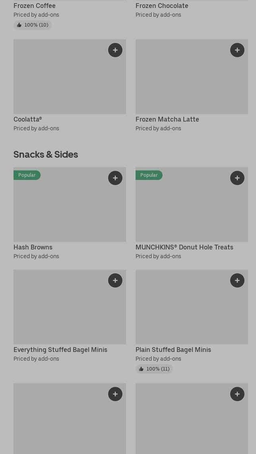Screen dimensions: 256x454
Task: Select the Frozen Matcha Latte title
Action: coord(167,119)
